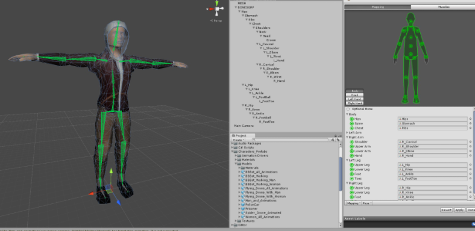Switch to the Mapping tab
Viewport: 475px width, 231px height.
point(378,7)
